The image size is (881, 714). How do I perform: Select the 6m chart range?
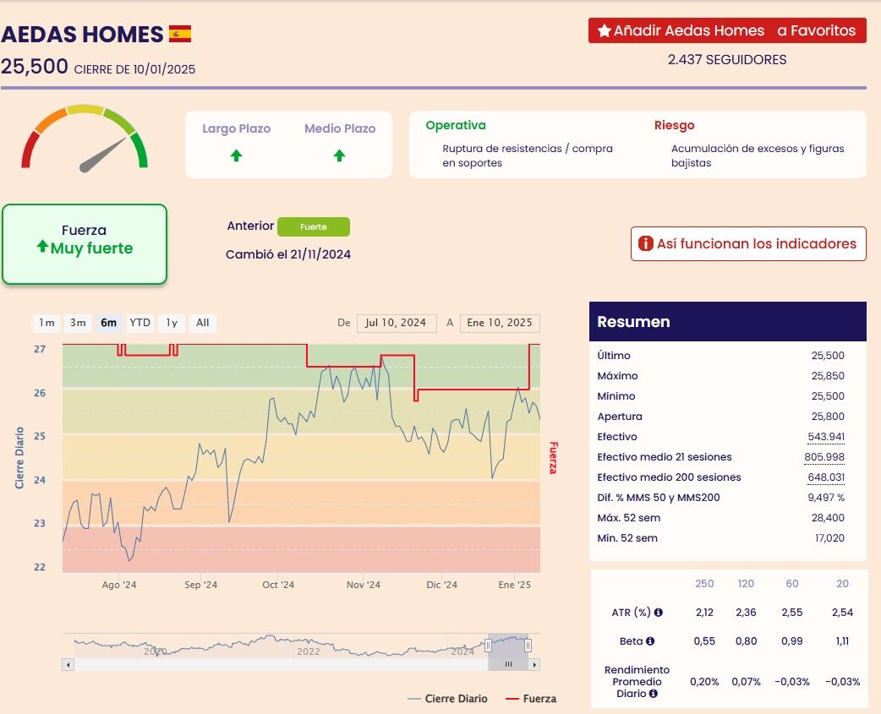point(108,323)
